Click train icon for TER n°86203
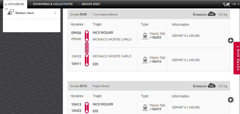Image resolution: width=240 pixels, height=114 pixels. [145, 36]
